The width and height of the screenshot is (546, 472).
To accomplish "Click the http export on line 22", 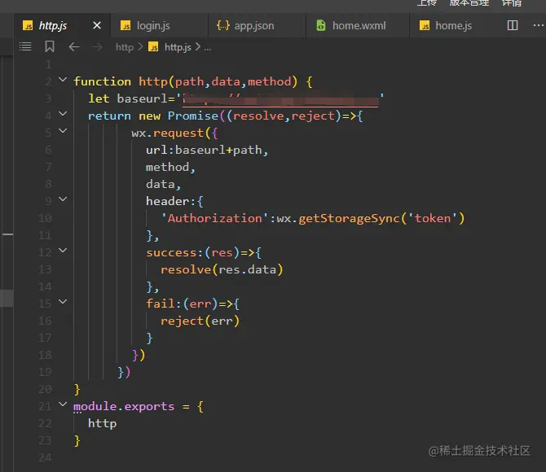I will [102, 424].
